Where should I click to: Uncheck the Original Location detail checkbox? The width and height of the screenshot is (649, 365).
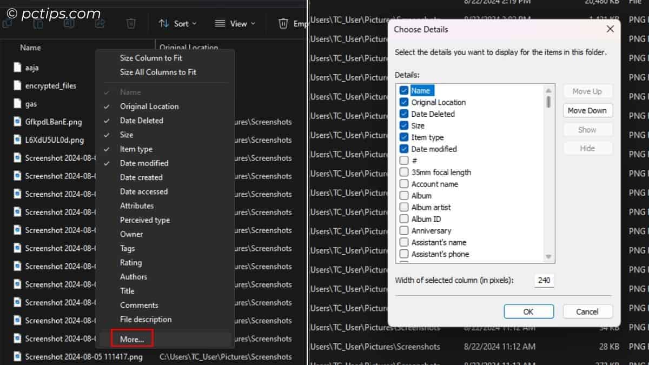[403, 102]
